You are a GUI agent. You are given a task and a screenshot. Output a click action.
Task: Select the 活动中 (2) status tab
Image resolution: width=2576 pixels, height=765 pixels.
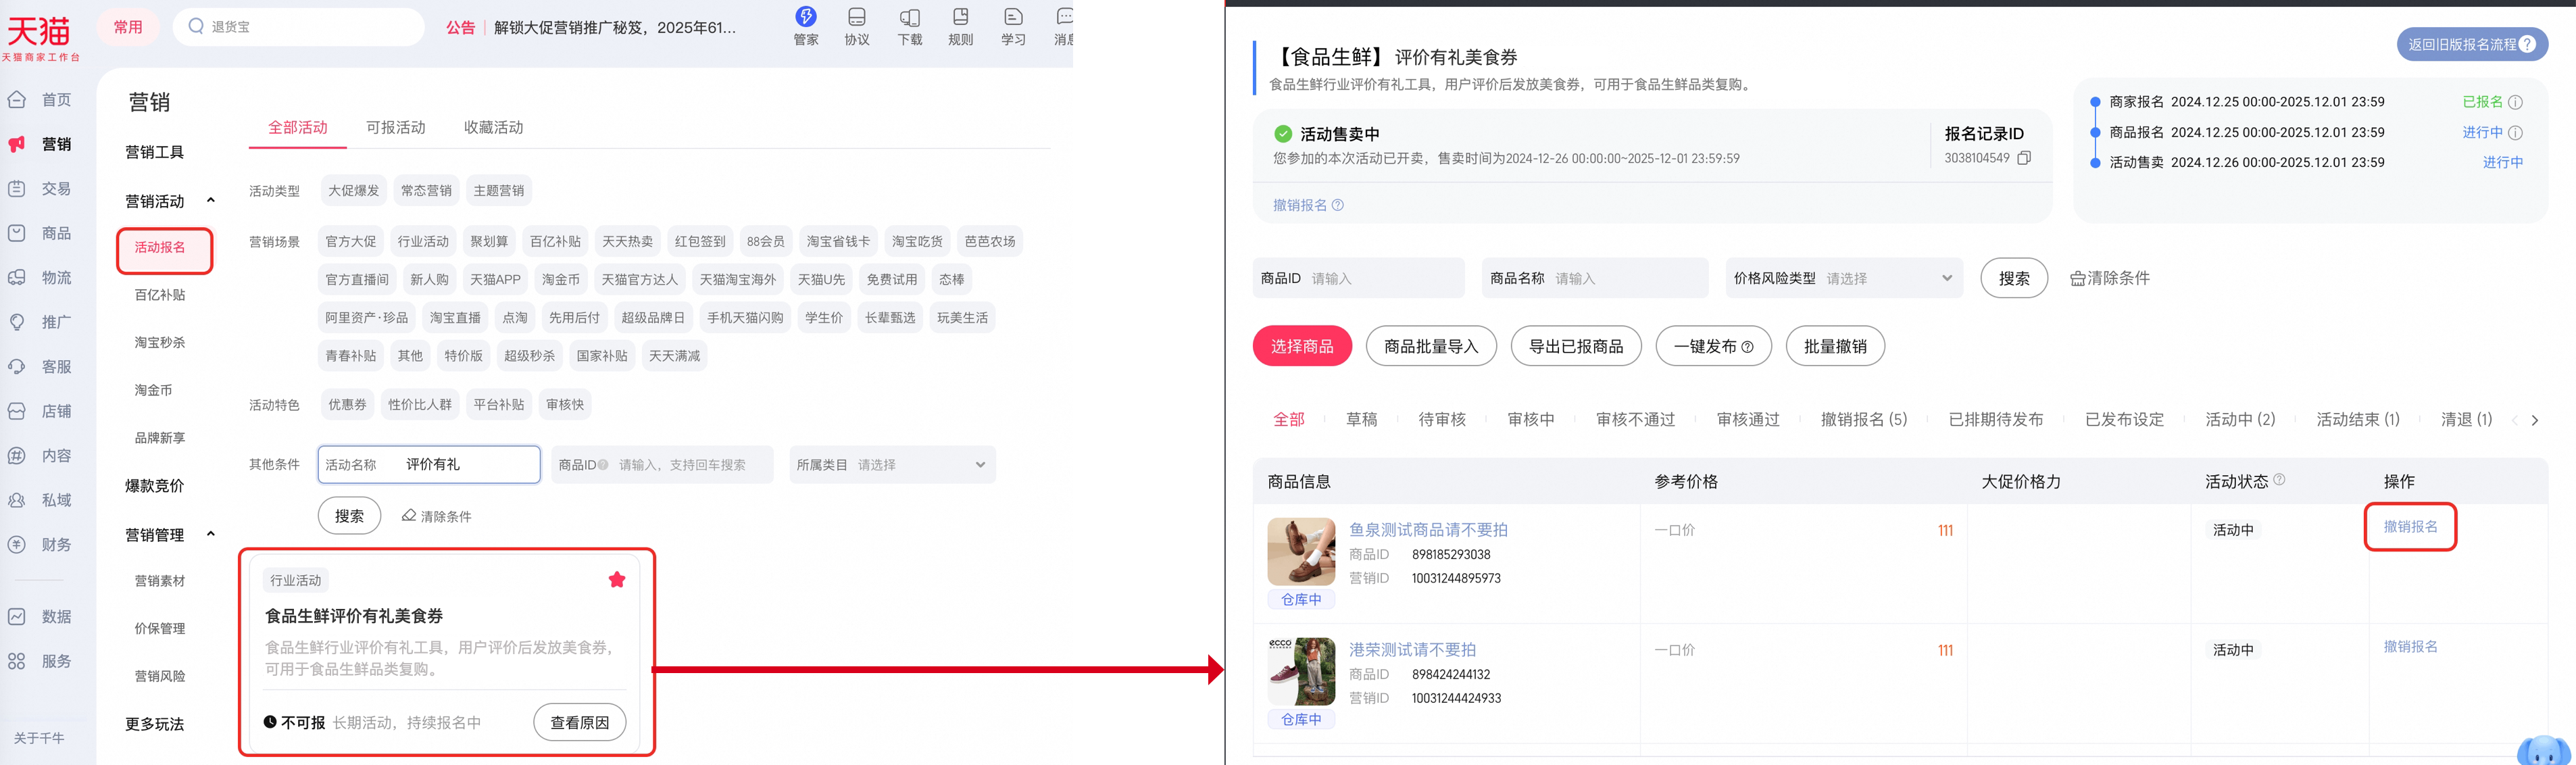point(2240,419)
